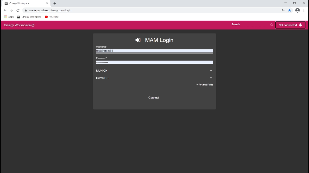Click the address bar URL
Image resolution: width=309 pixels, height=173 pixels.
tap(50, 10)
